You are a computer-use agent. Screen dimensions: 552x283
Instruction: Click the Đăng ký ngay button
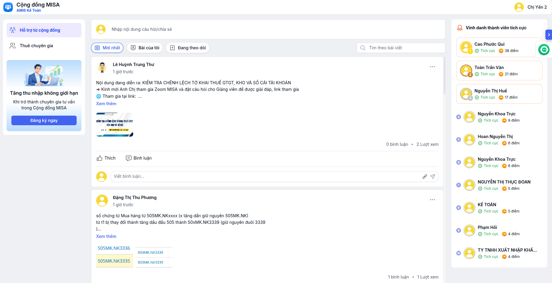(44, 120)
